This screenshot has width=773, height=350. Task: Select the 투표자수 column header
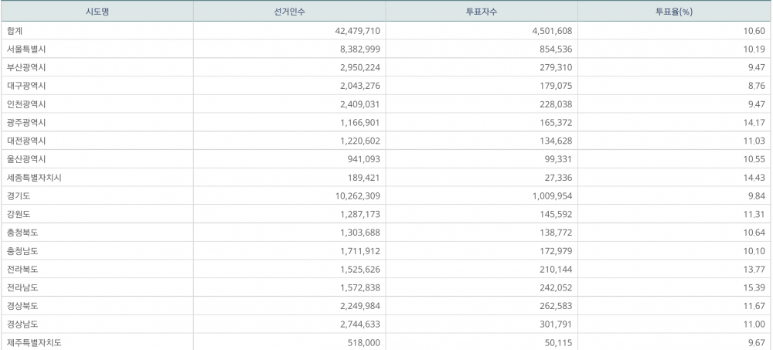coord(481,12)
